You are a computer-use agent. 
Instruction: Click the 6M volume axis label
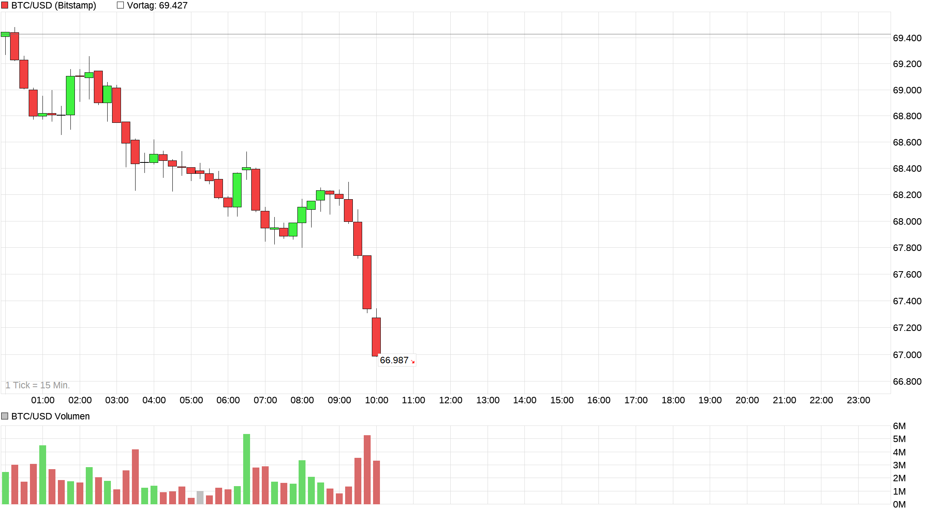[899, 426]
